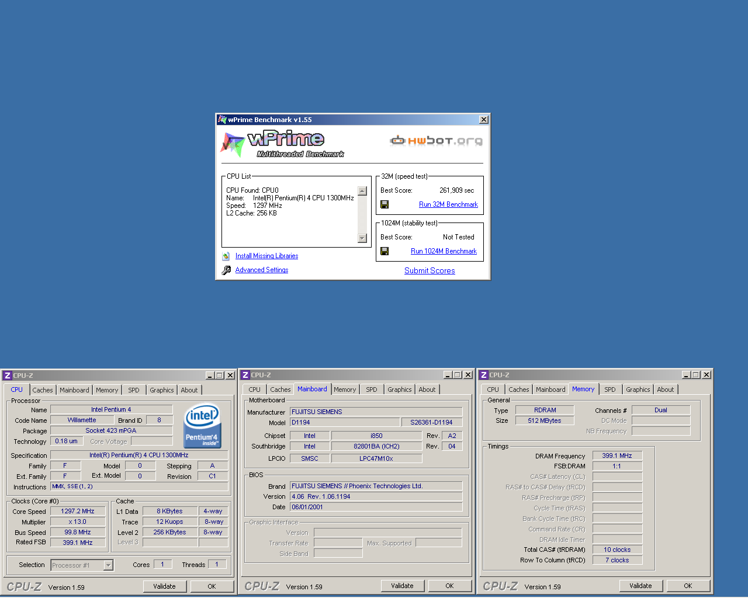
Task: Open About tab in left CPU-Z window
Action: [x=189, y=390]
